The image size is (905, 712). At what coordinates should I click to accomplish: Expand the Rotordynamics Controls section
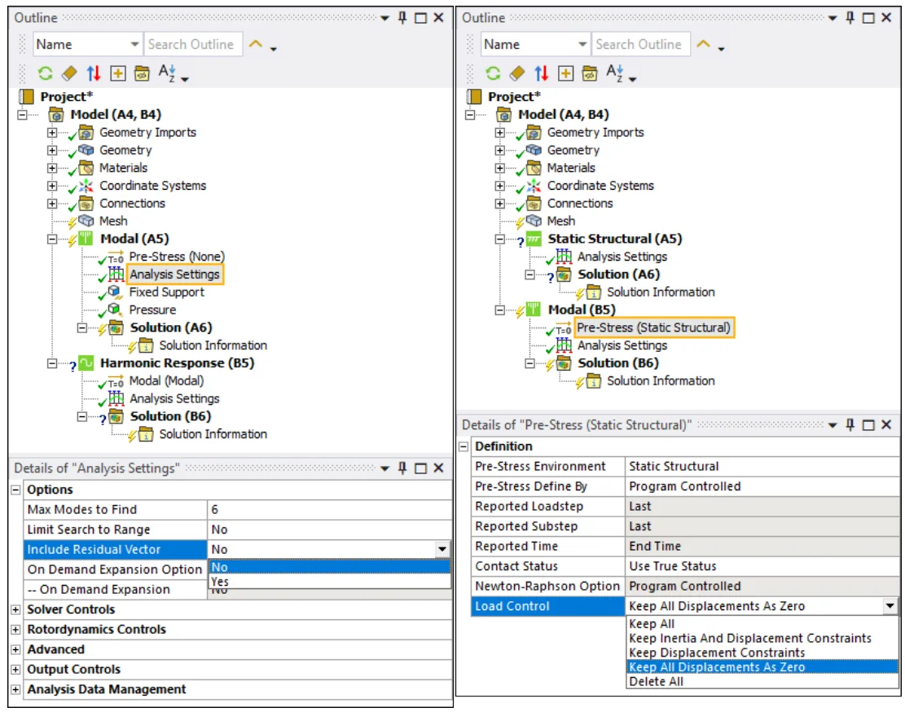pyautogui.click(x=17, y=630)
